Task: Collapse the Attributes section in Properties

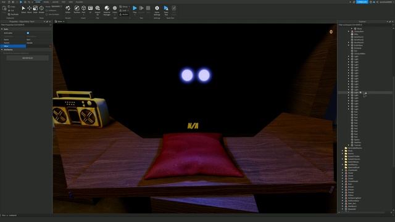Action: pos(2,49)
